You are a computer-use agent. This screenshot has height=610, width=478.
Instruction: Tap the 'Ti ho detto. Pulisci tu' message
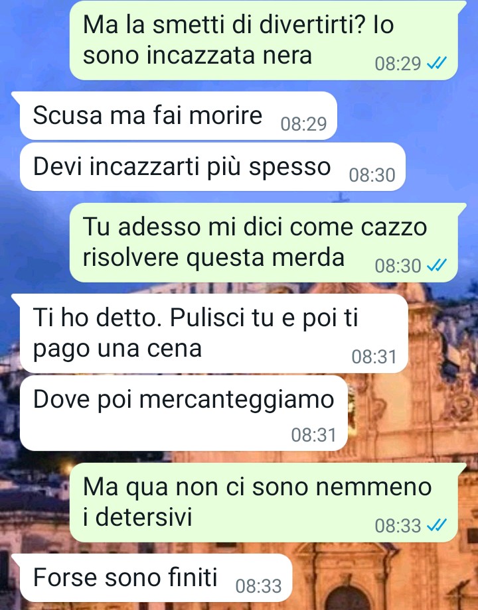(x=214, y=334)
